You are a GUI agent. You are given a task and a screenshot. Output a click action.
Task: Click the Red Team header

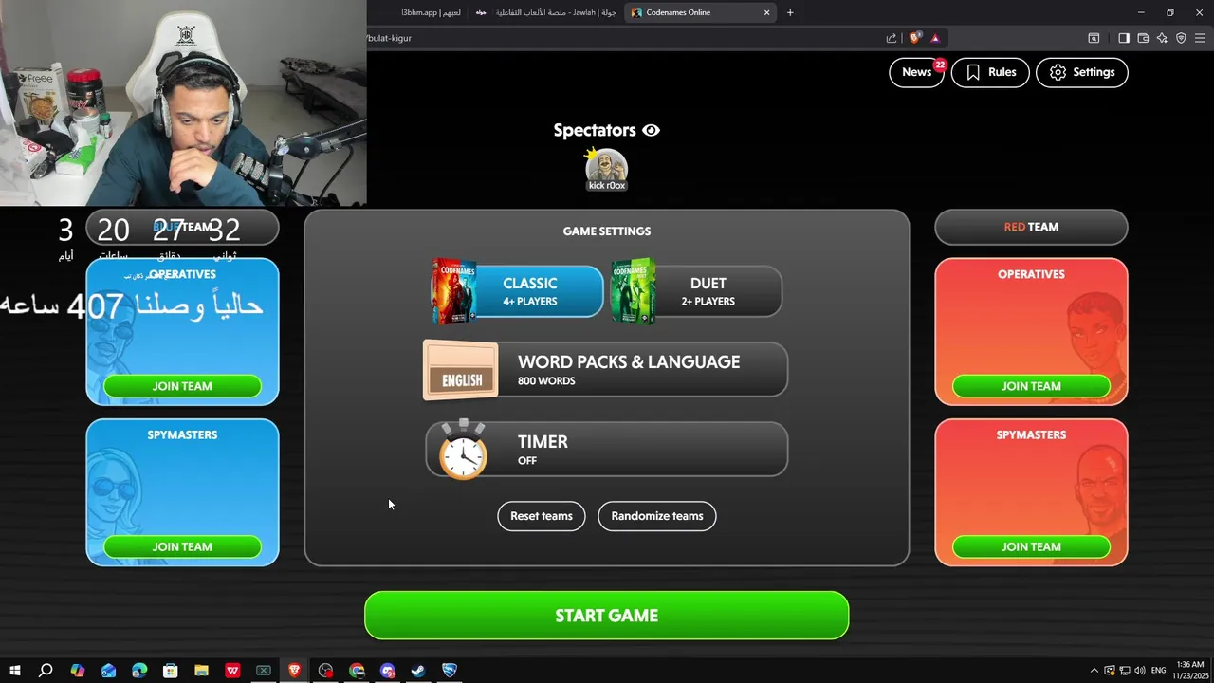click(x=1031, y=227)
